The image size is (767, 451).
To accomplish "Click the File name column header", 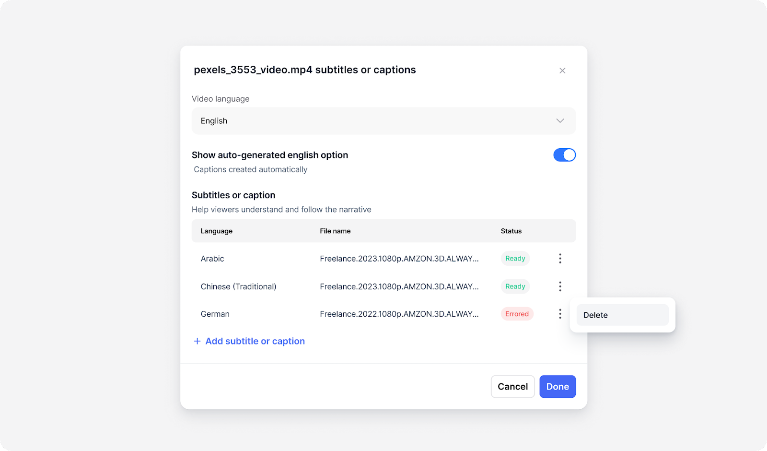I will click(335, 231).
